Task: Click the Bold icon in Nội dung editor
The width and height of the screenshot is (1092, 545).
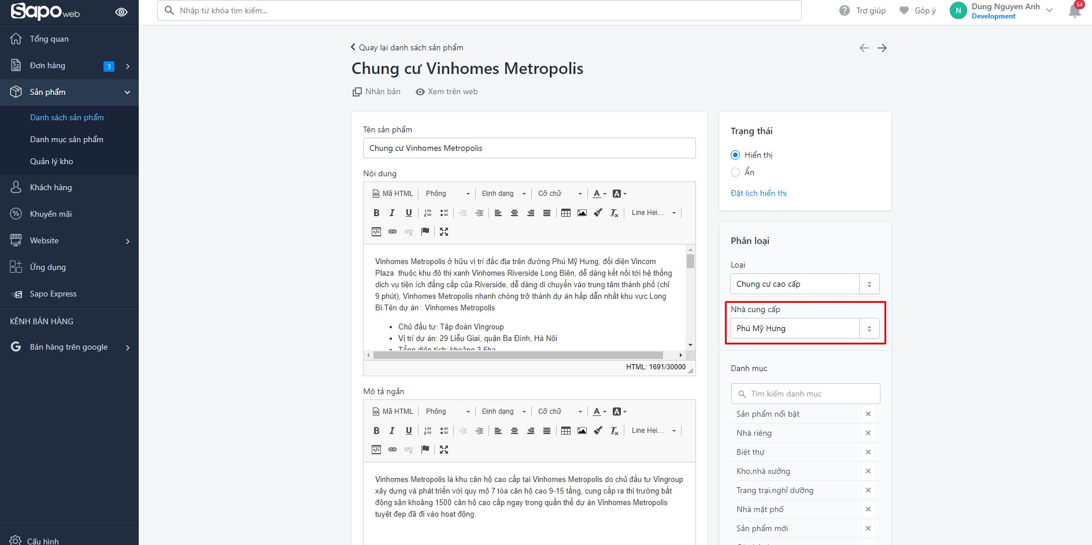Action: (376, 213)
